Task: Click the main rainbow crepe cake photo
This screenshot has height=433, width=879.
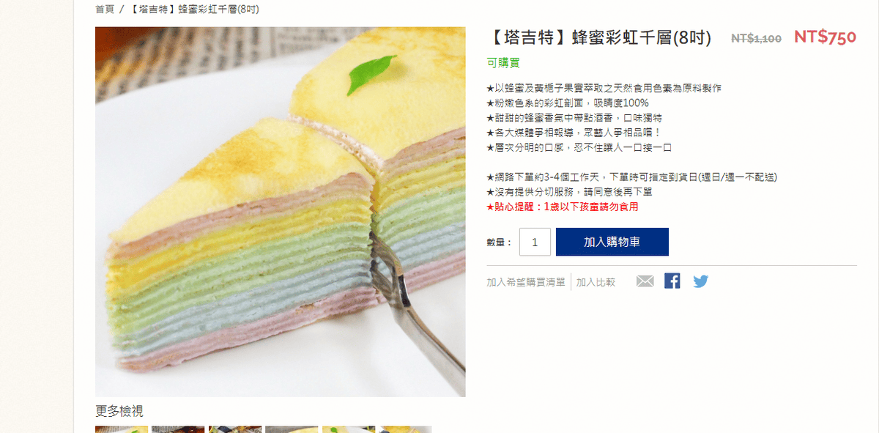Action: tap(281, 212)
